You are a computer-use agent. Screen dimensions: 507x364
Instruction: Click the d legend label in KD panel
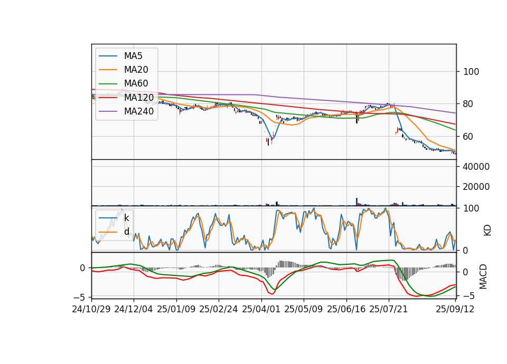click(126, 232)
